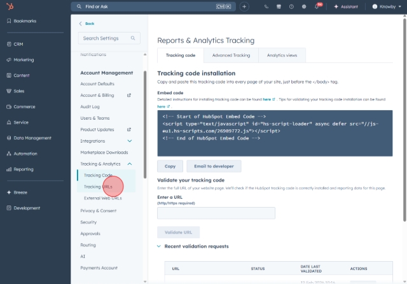Open Commerce in left navigation
The width and height of the screenshot is (407, 284).
21,106
